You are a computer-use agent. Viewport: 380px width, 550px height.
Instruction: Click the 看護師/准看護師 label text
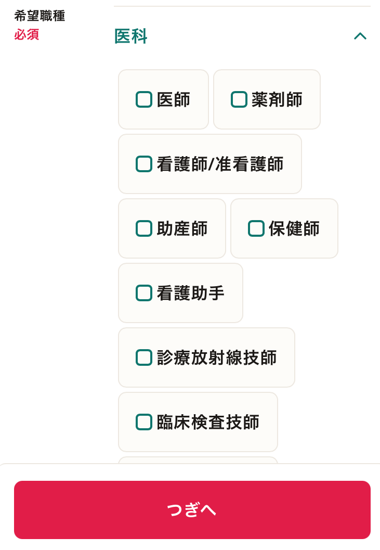pos(220,164)
